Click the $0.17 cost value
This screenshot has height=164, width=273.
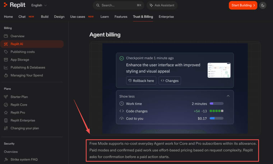tap(202, 118)
